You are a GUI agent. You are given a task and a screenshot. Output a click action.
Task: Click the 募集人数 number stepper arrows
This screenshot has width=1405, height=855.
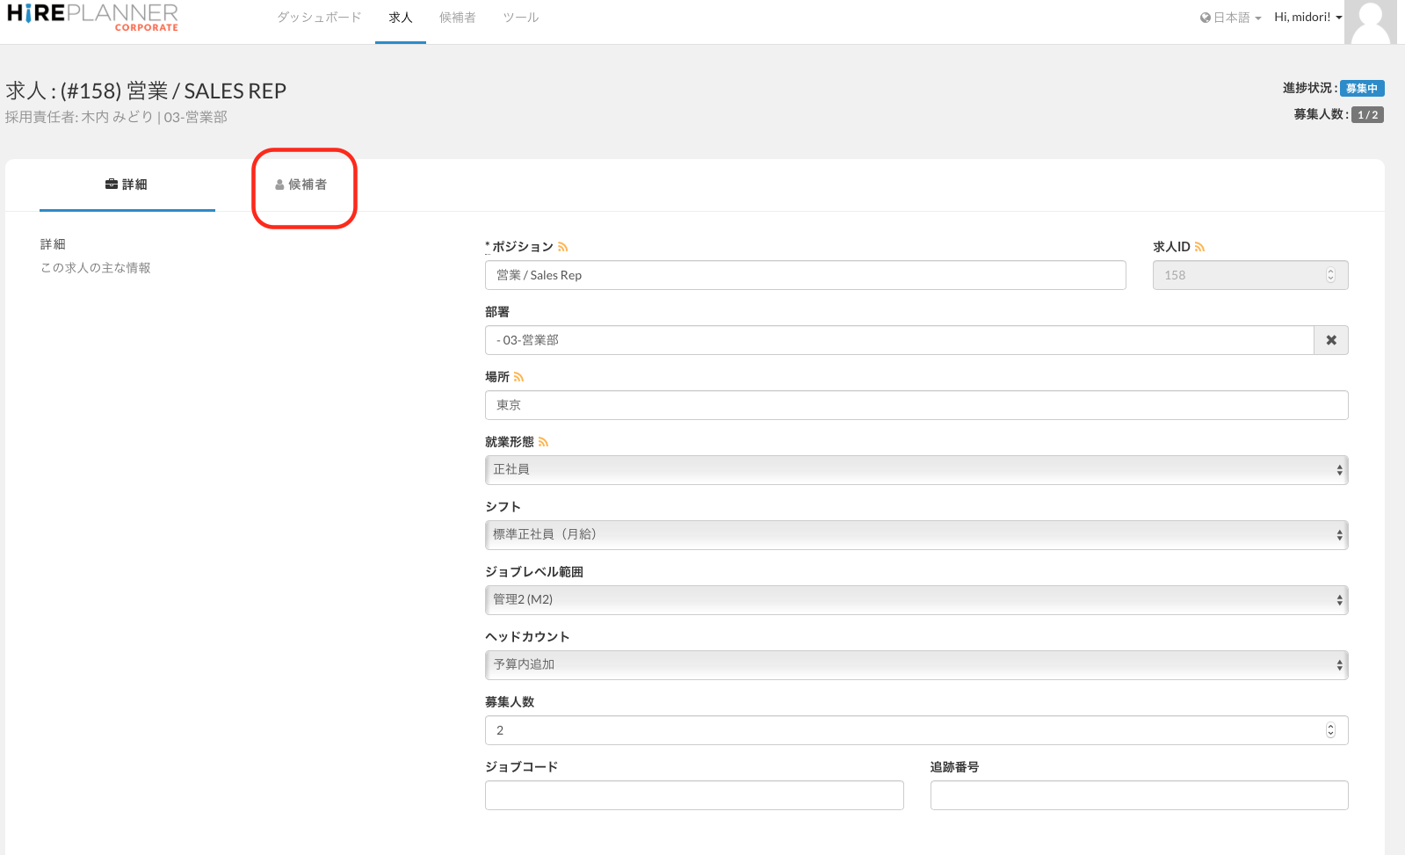tap(1330, 730)
